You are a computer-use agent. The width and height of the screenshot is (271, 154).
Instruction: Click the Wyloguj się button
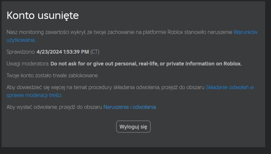[133, 127]
